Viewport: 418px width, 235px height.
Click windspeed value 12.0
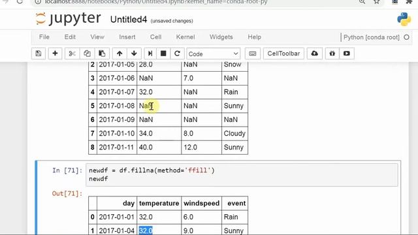coord(190,148)
